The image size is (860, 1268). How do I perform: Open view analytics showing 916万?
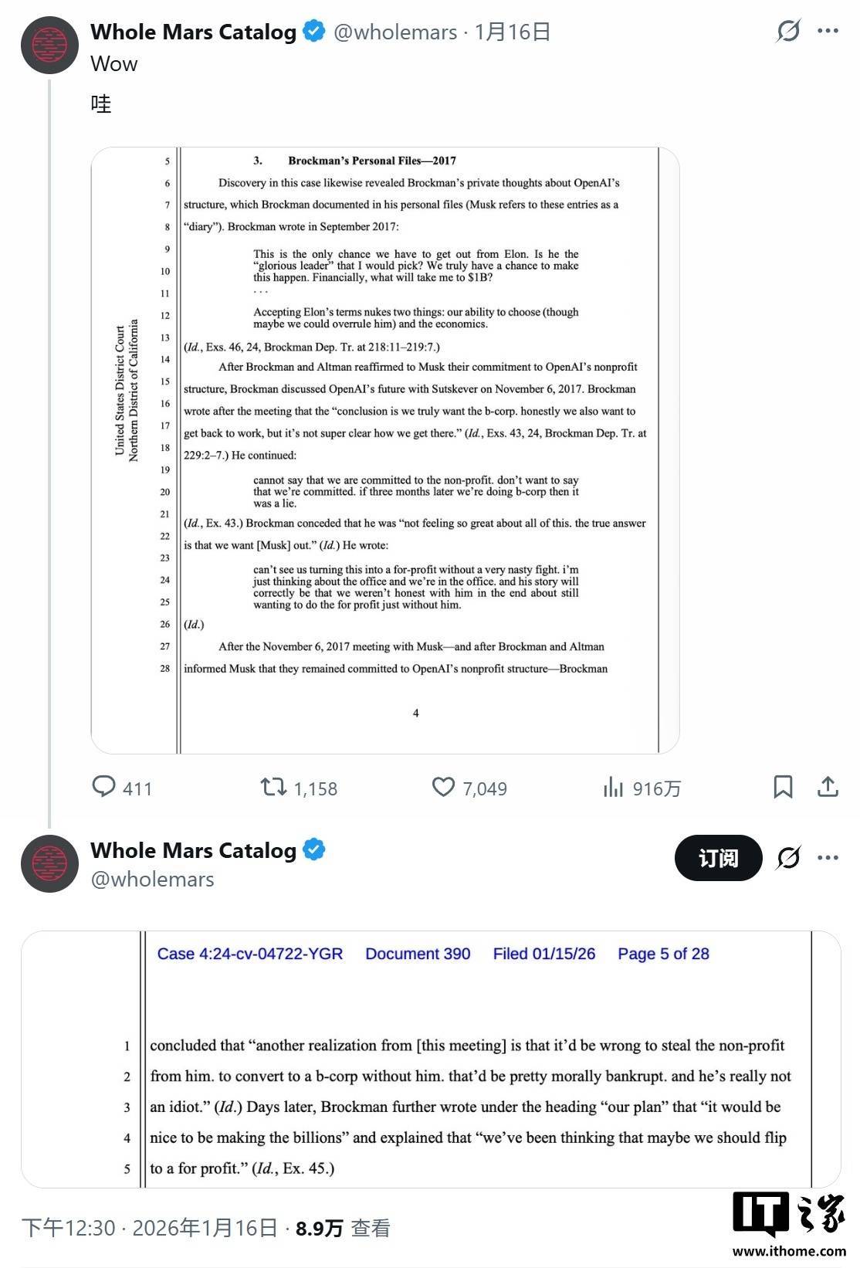(x=613, y=787)
